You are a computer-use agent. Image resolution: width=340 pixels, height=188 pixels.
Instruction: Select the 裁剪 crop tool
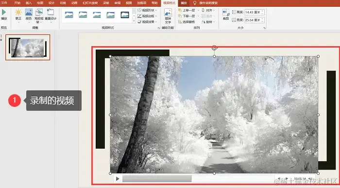point(226,15)
